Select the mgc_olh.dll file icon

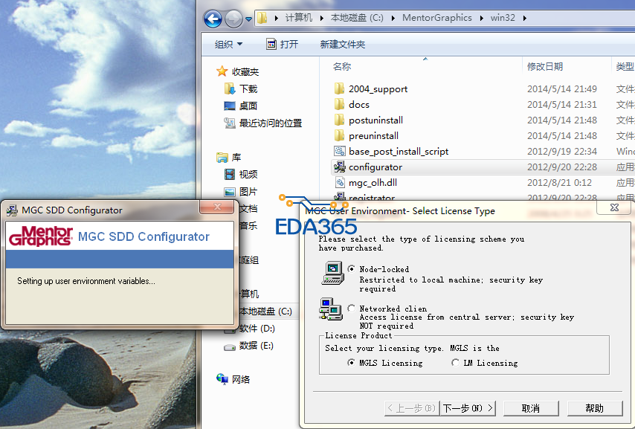(x=339, y=183)
